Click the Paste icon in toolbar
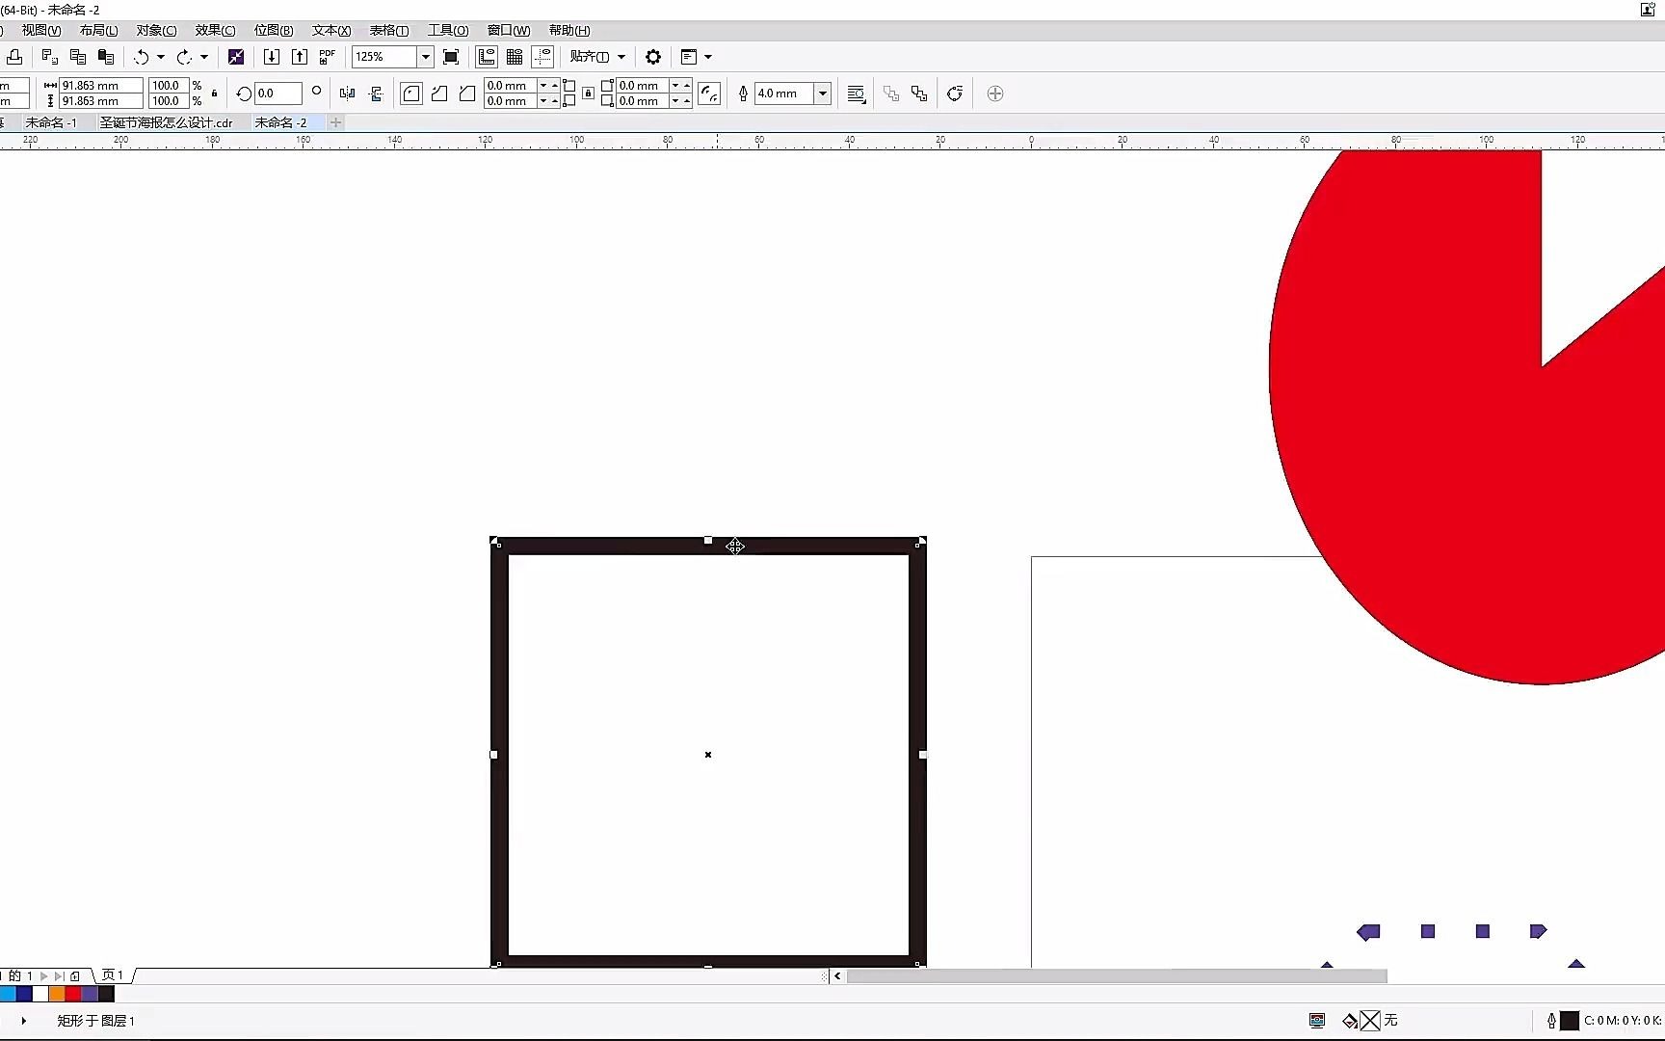Image resolution: width=1665 pixels, height=1041 pixels. coord(106,57)
